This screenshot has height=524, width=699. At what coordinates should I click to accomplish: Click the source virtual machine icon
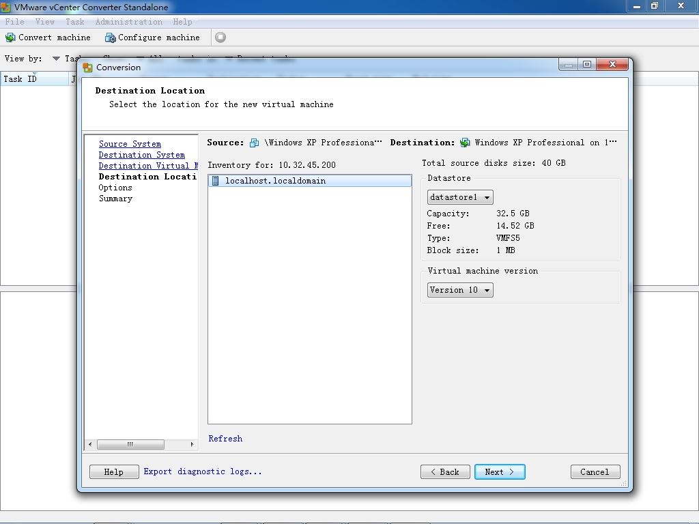click(x=254, y=143)
